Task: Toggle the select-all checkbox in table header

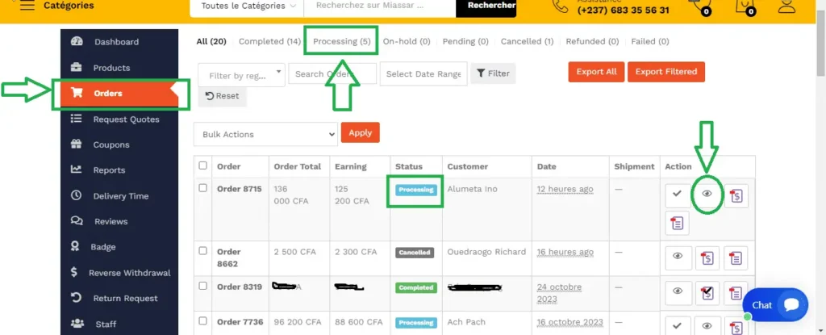Action: pyautogui.click(x=203, y=166)
